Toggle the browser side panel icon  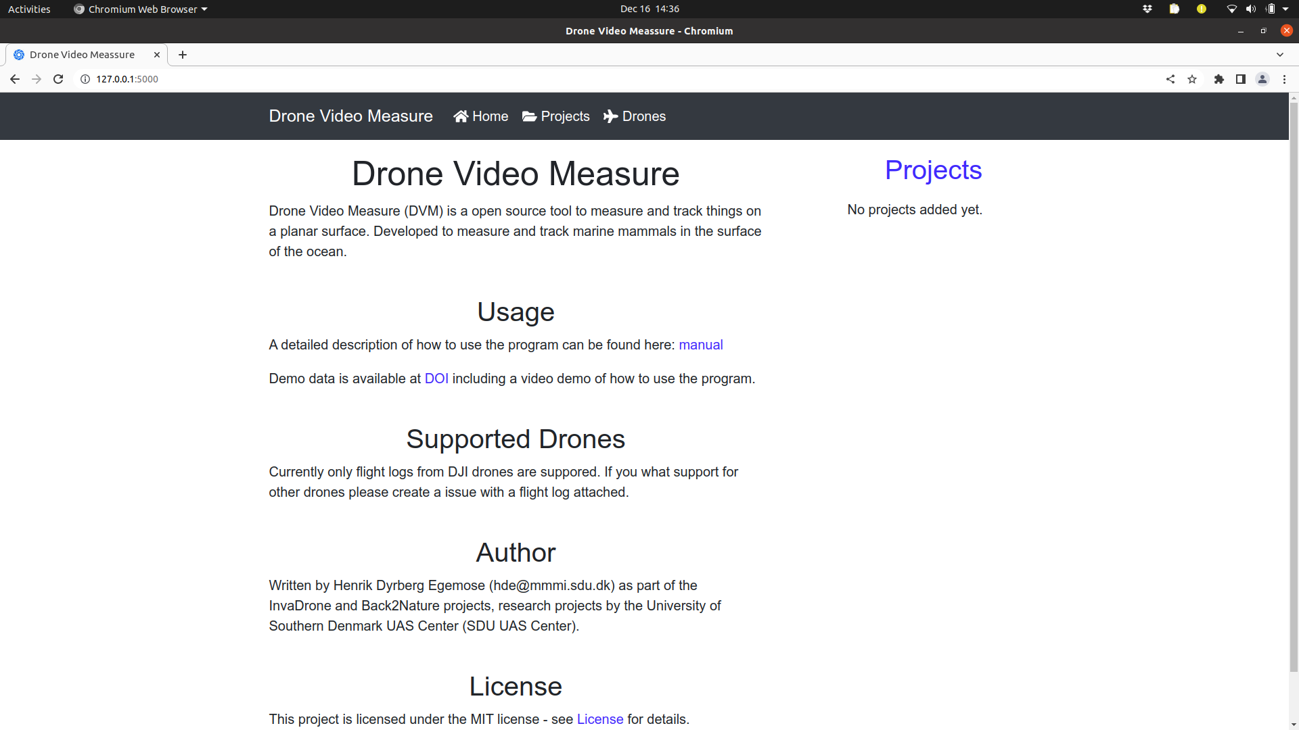coord(1241,79)
